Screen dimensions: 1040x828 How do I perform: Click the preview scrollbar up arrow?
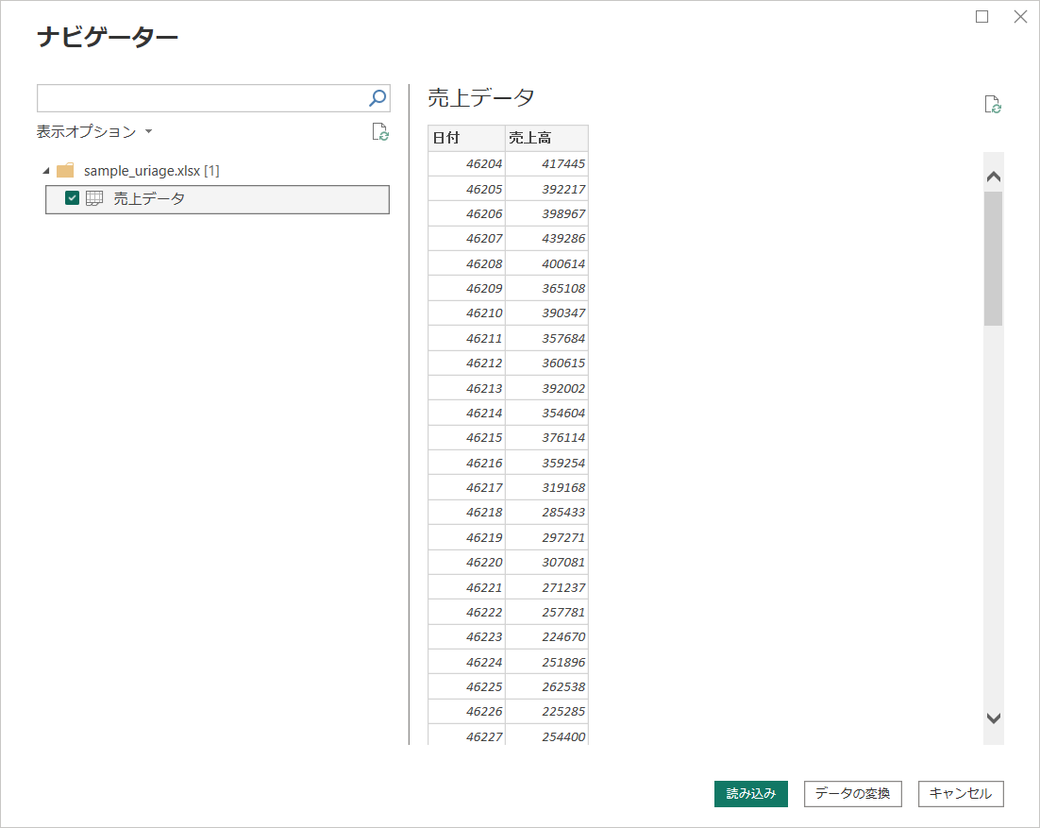pos(994,177)
